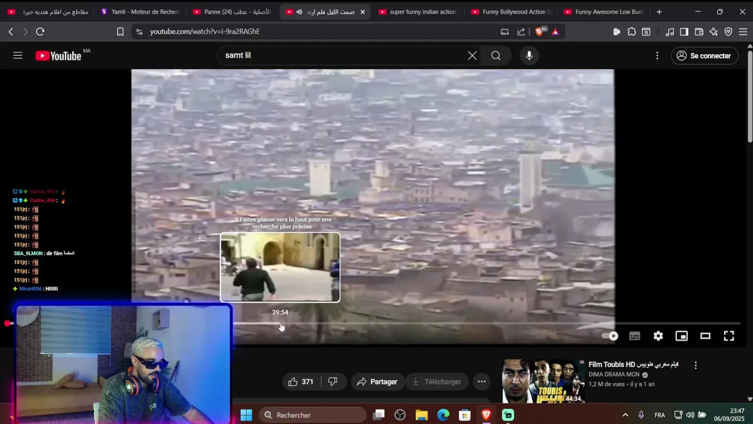Open Leo AI sparkle icon
753x424 pixels.
(x=714, y=32)
